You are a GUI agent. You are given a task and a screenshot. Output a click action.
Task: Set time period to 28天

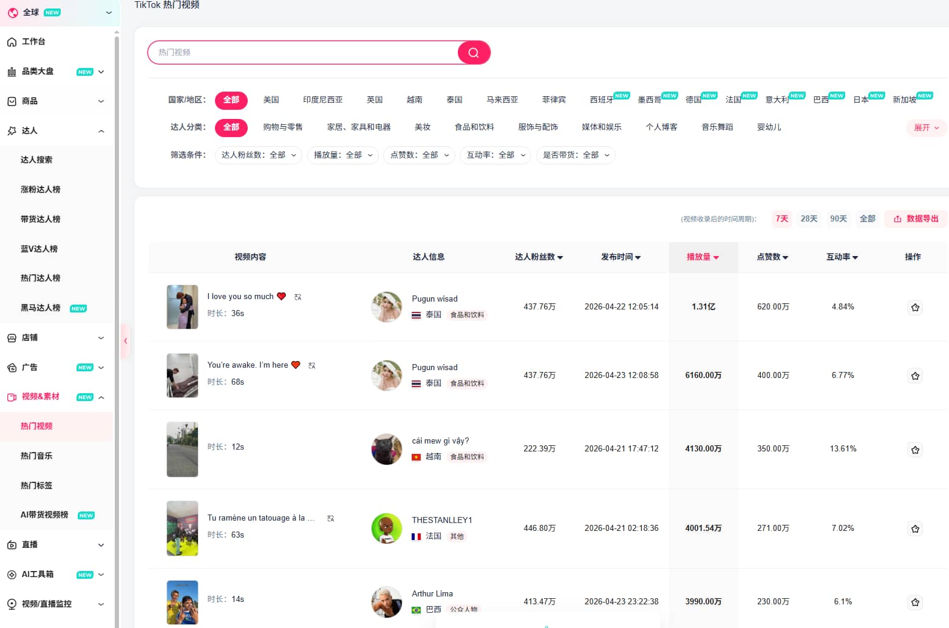coord(809,218)
